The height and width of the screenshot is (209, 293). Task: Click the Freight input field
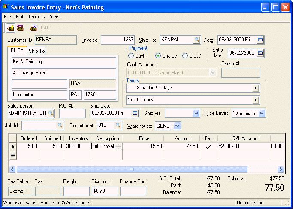(x=76, y=191)
